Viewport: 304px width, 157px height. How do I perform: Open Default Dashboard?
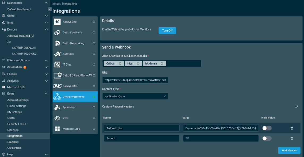point(19,9)
